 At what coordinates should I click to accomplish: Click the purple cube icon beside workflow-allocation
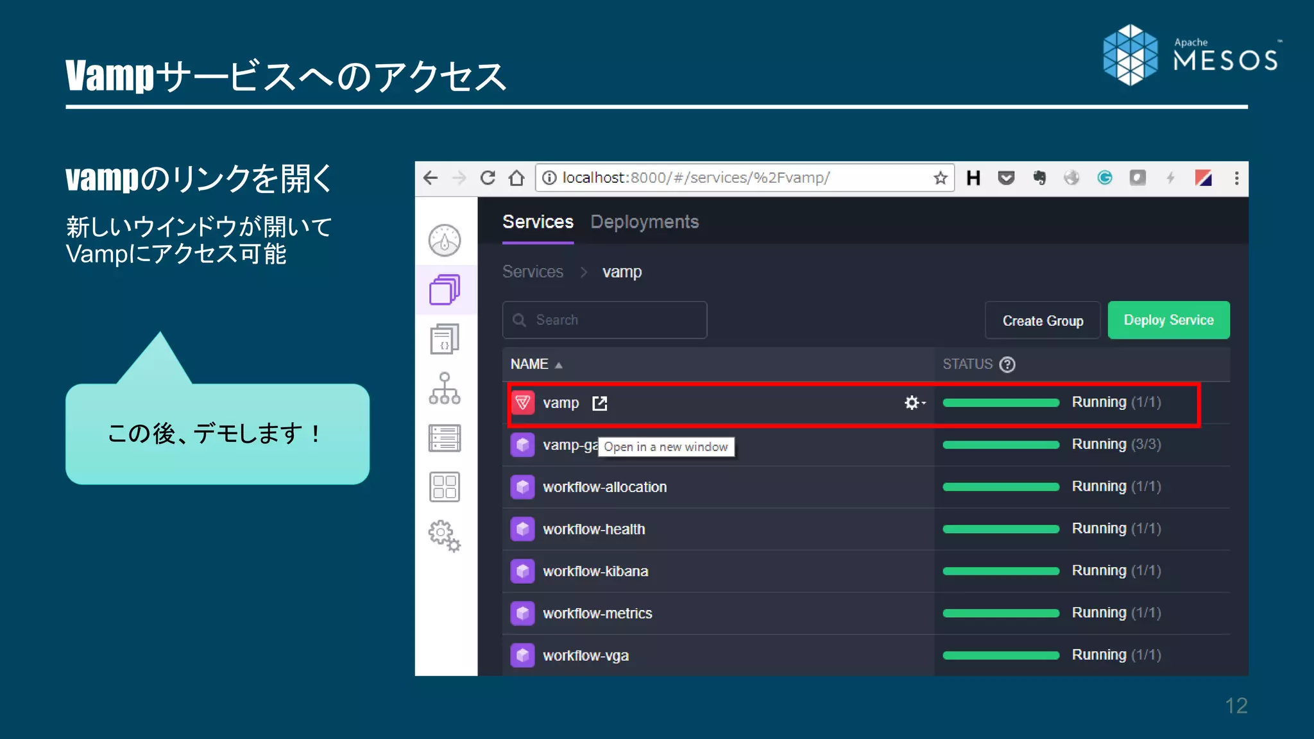[x=522, y=487]
